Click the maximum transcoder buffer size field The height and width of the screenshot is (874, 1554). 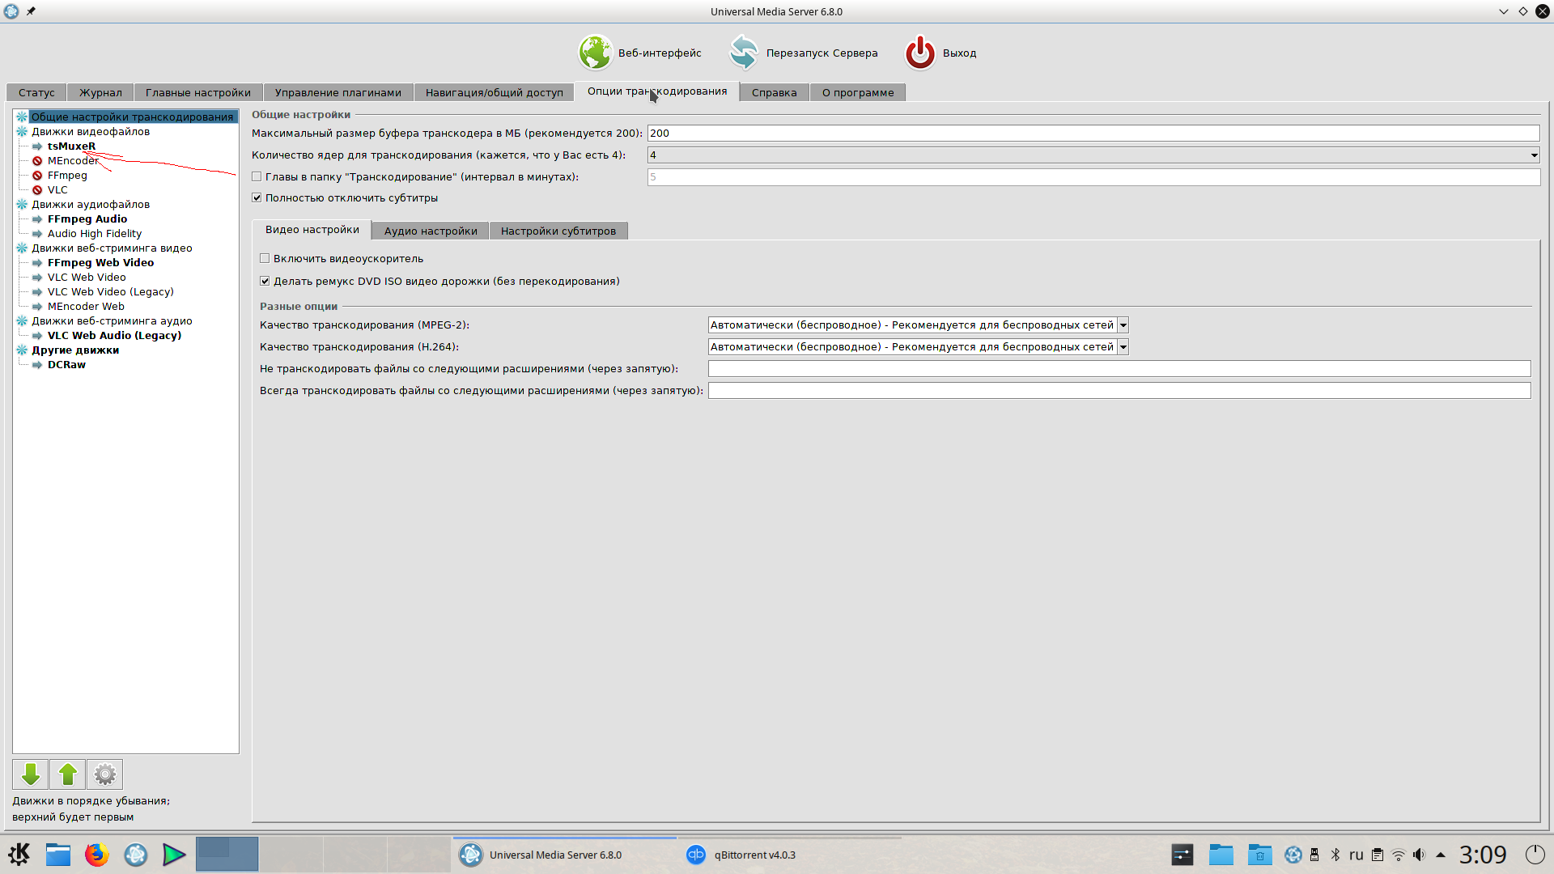tap(1093, 134)
